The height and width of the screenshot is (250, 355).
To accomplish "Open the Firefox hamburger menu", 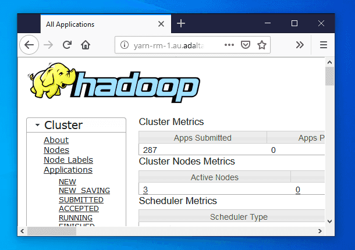I will click(x=324, y=45).
